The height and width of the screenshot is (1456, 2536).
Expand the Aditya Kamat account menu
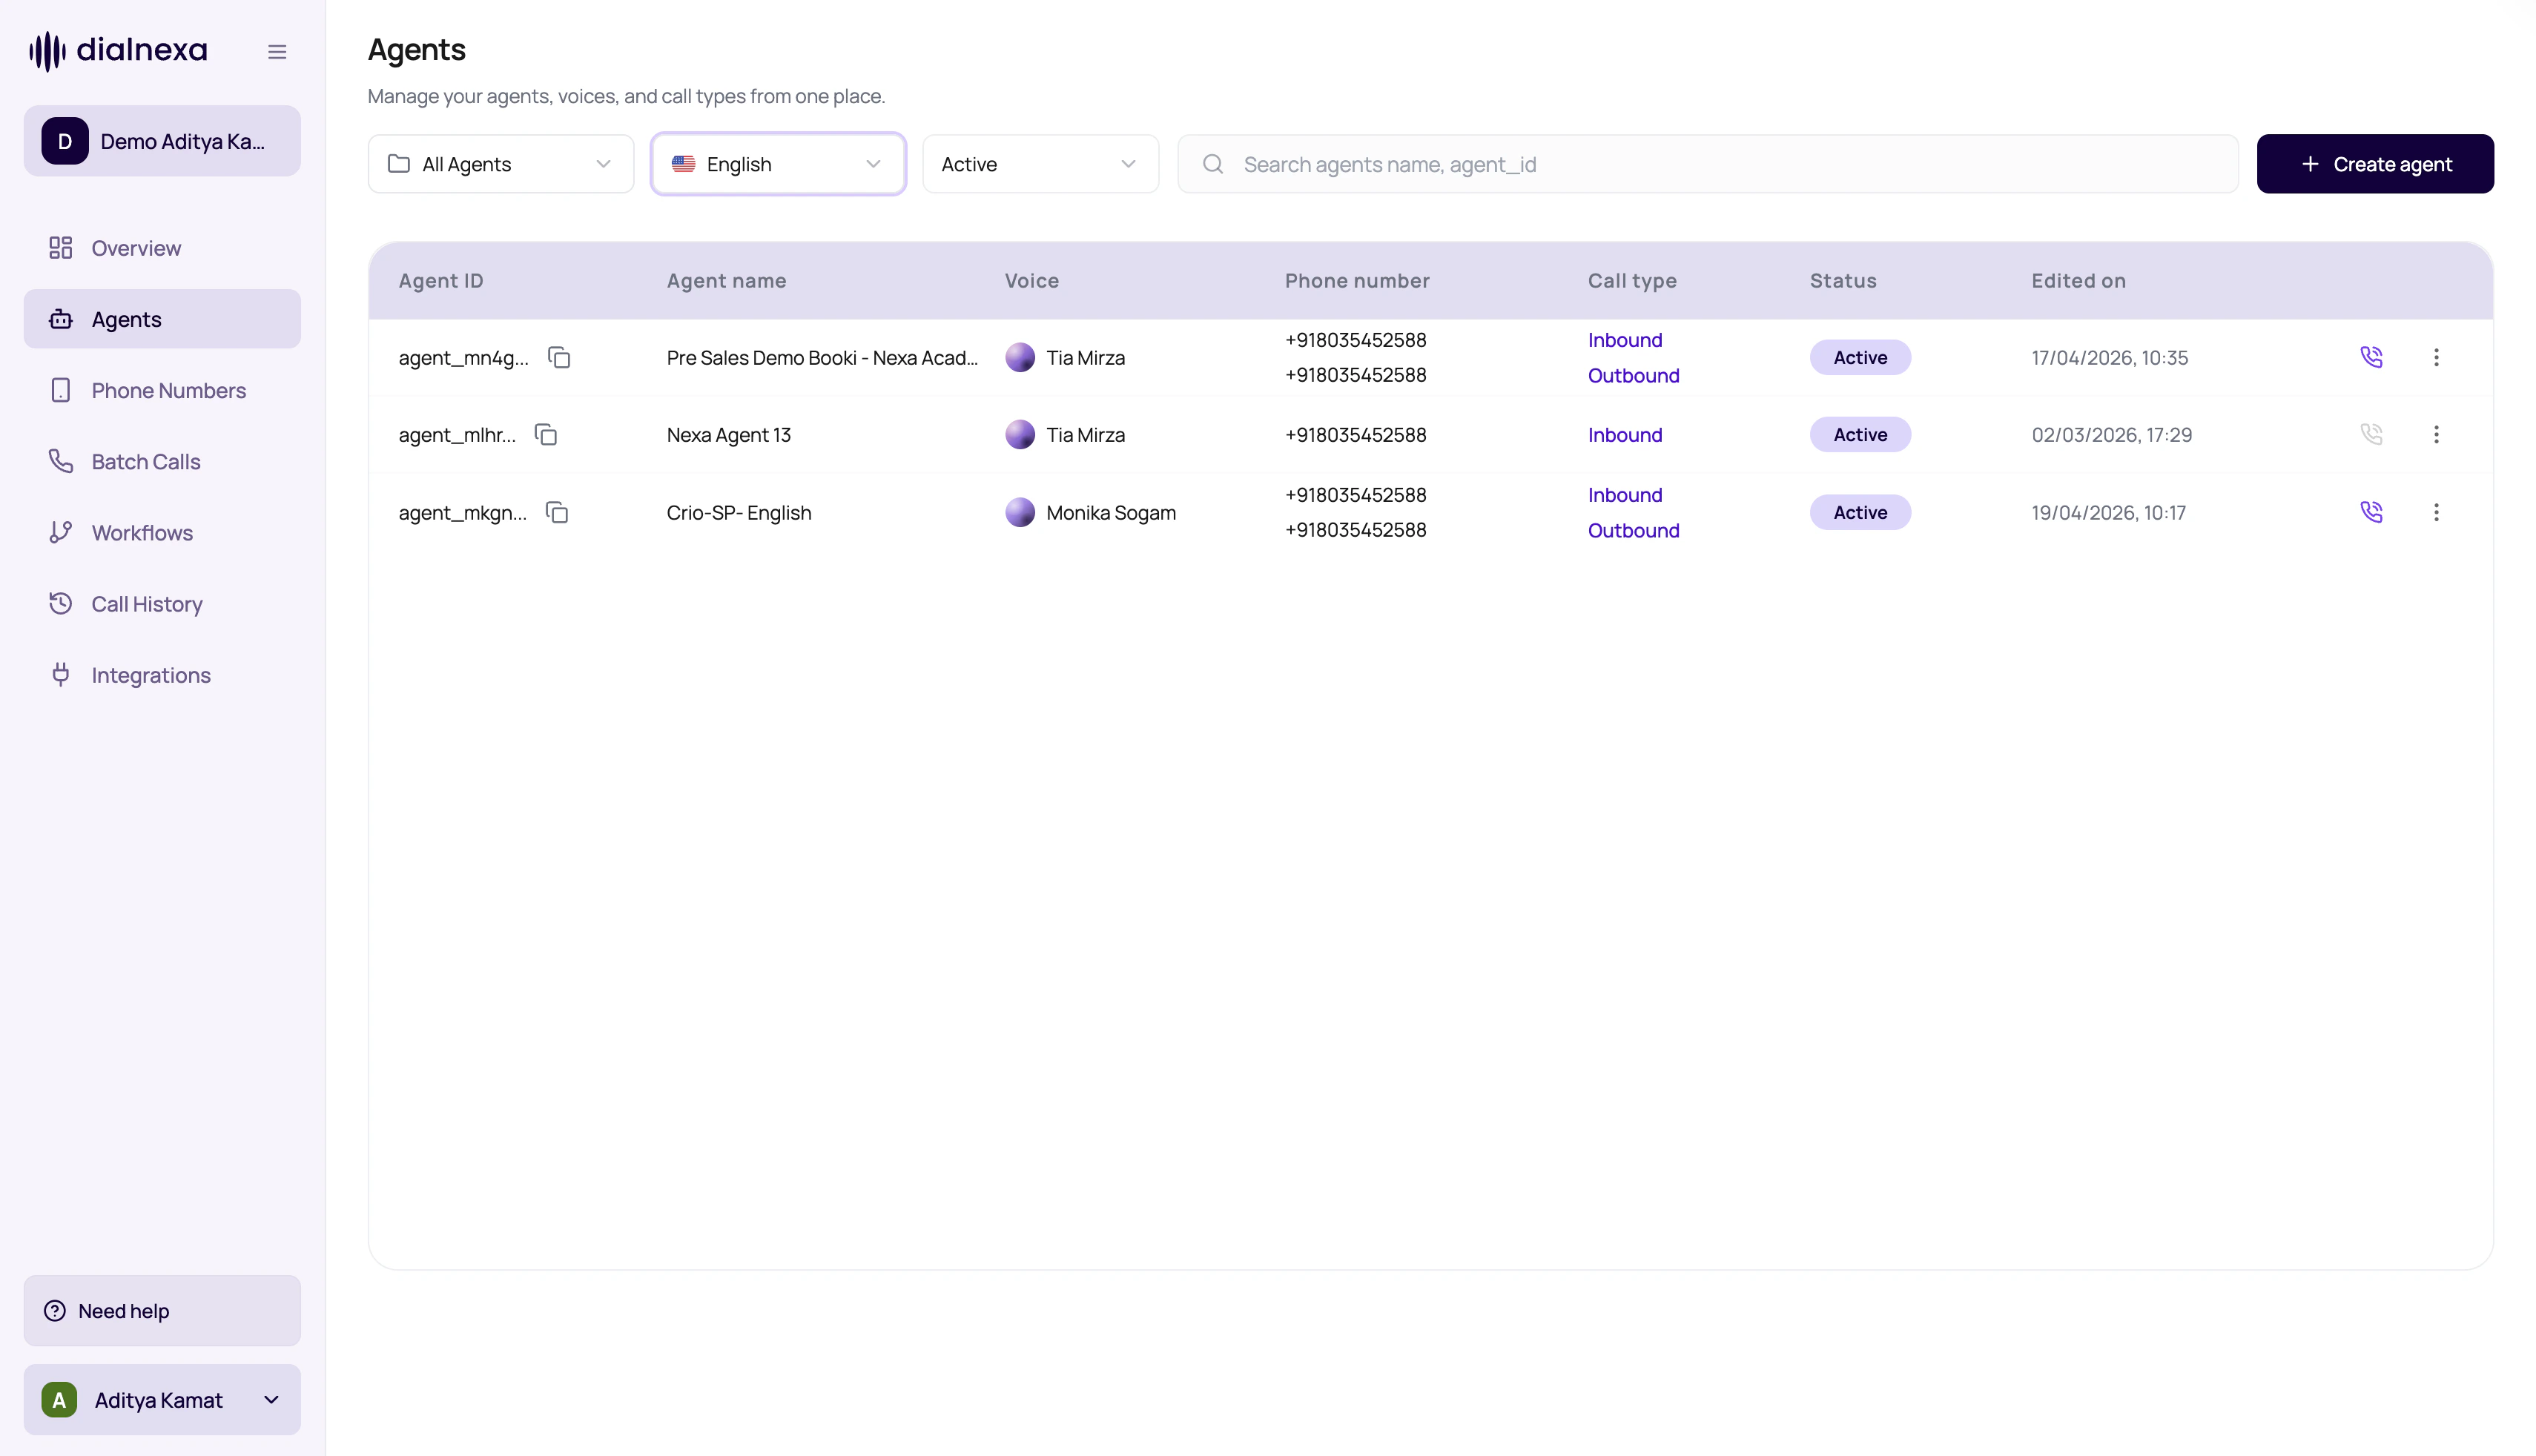(162, 1400)
